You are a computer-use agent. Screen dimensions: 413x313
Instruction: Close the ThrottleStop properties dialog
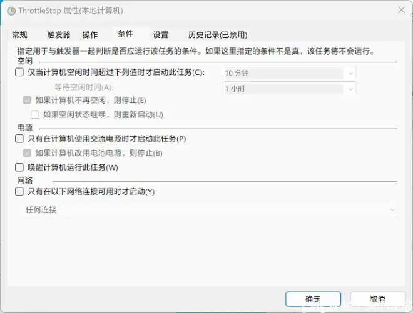401,10
